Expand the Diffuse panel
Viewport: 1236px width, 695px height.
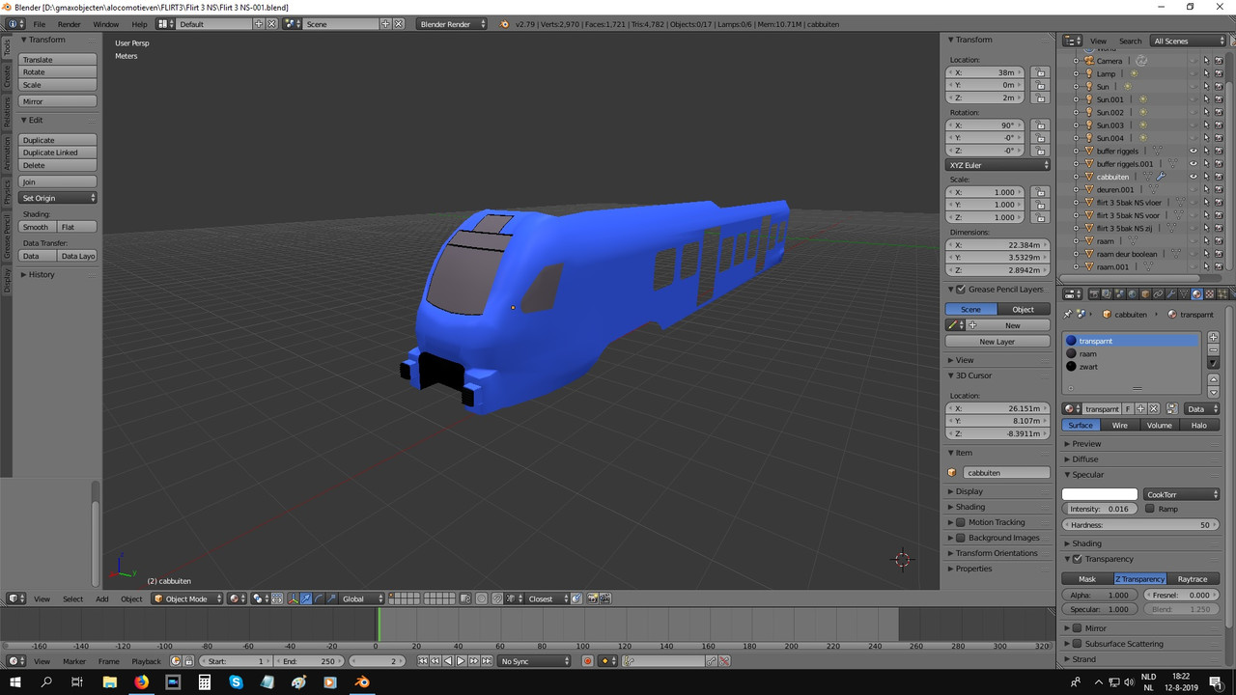click(1085, 459)
